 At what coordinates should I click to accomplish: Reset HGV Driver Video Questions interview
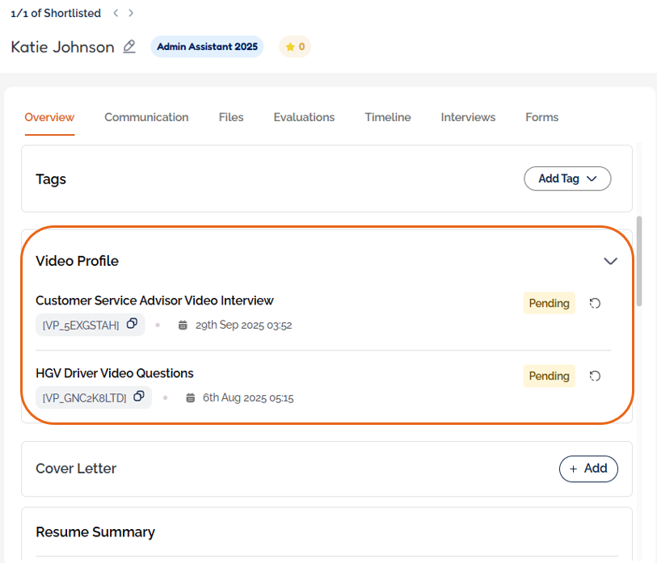596,376
